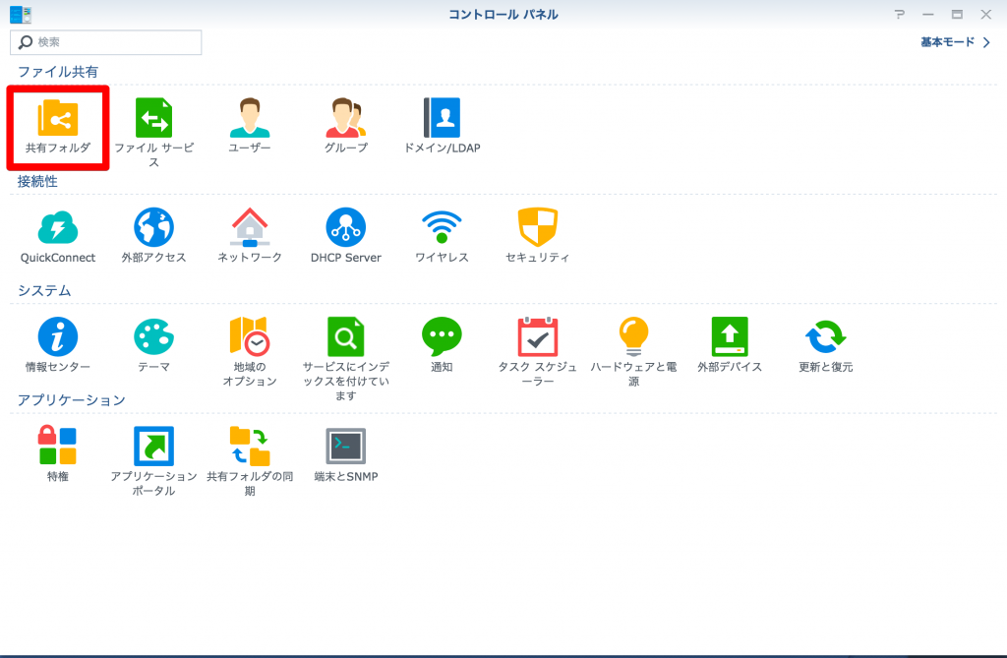
Task: Open the ユーザー (User) icon
Action: point(250,127)
